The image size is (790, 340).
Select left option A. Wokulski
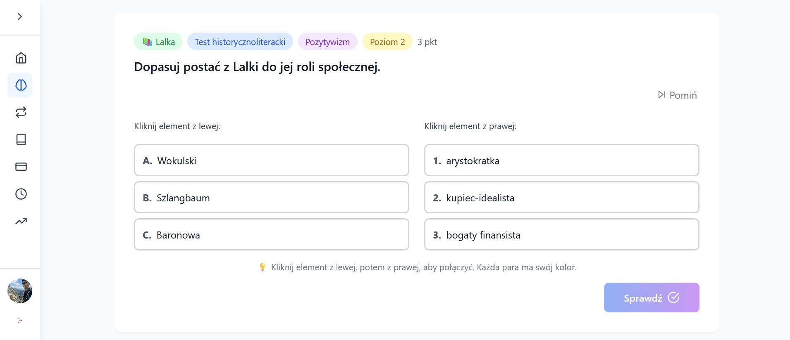click(x=271, y=161)
